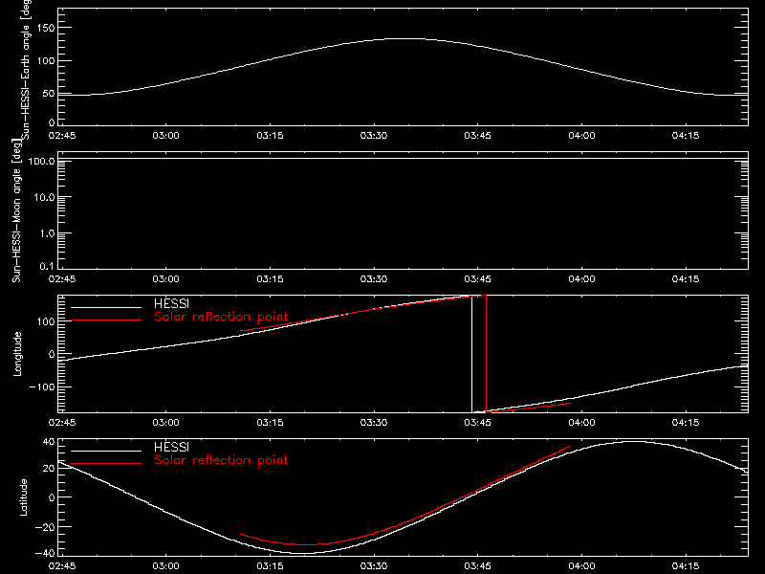This screenshot has height=574, width=765.
Task: Select the HESSI legend label in Latitude plot
Action: pos(171,447)
